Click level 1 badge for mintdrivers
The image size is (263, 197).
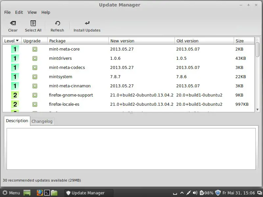[x=15, y=58]
